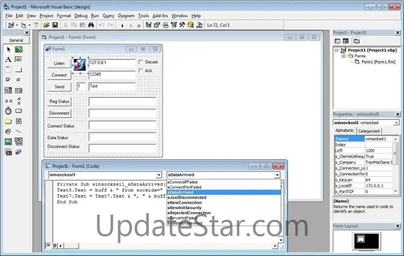Start the program with Run arrow

[x=122, y=25]
